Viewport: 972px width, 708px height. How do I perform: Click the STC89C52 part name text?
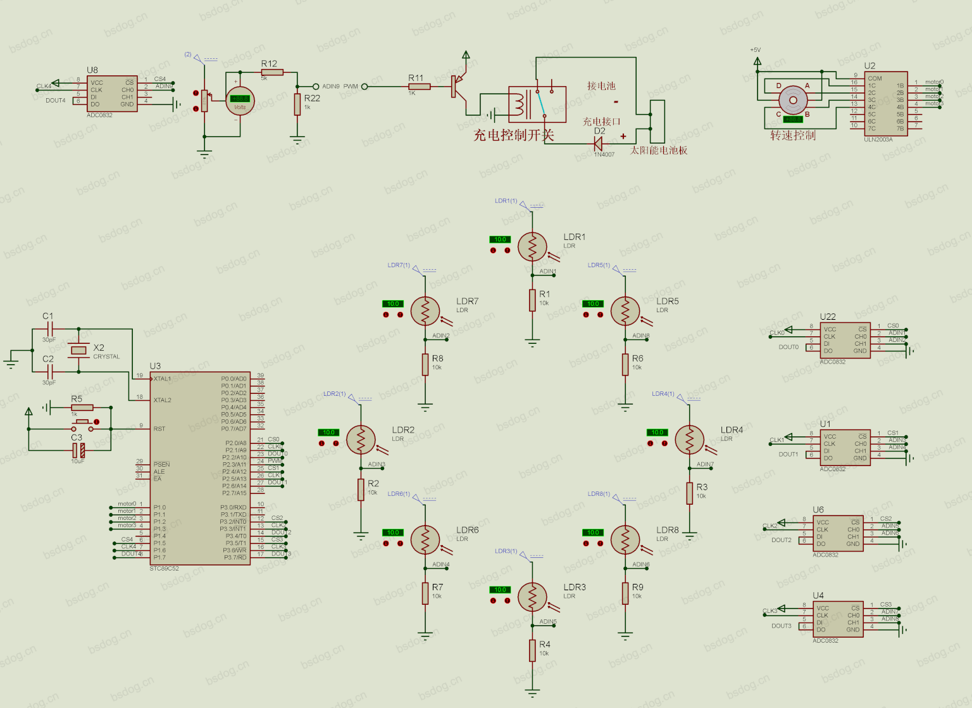coord(164,569)
